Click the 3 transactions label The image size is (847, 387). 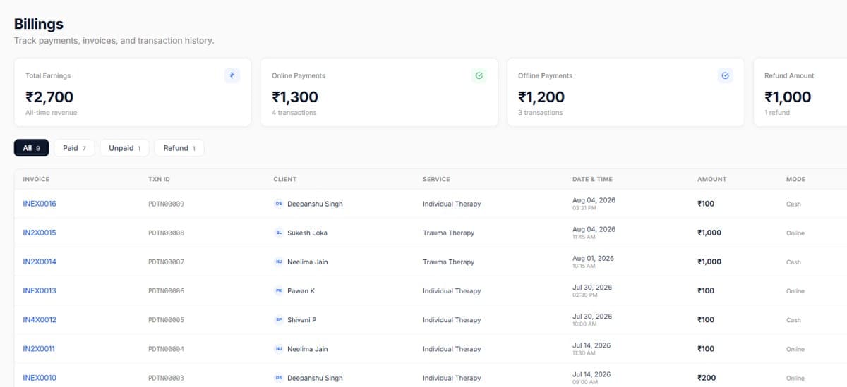pyautogui.click(x=540, y=113)
